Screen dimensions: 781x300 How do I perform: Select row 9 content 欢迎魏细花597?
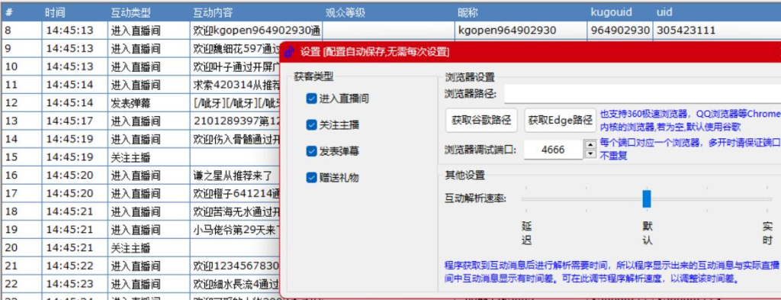point(235,49)
